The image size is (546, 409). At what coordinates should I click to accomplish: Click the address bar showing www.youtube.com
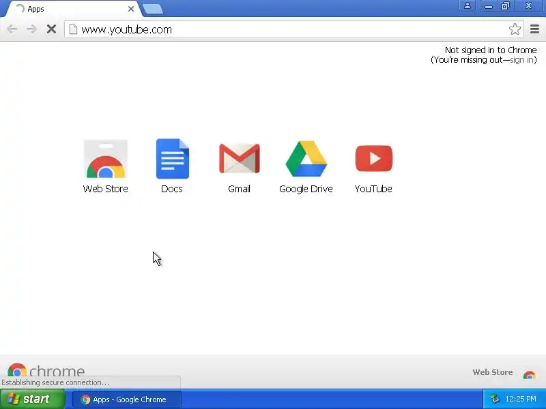pyautogui.click(x=294, y=29)
